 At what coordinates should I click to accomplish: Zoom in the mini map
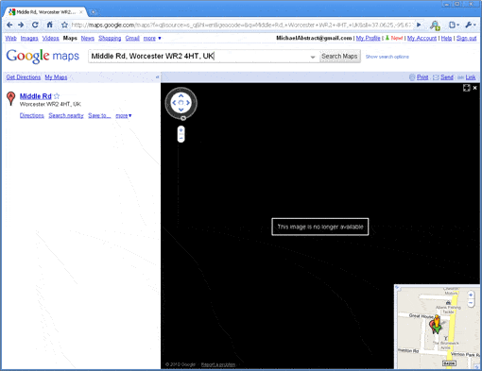[471, 295]
